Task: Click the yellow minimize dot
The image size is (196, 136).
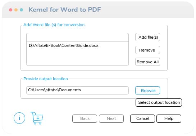Action: 16,10
